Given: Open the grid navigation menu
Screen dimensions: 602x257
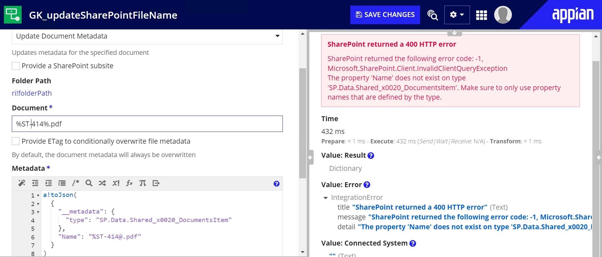Looking at the screenshot, I should click(x=481, y=15).
